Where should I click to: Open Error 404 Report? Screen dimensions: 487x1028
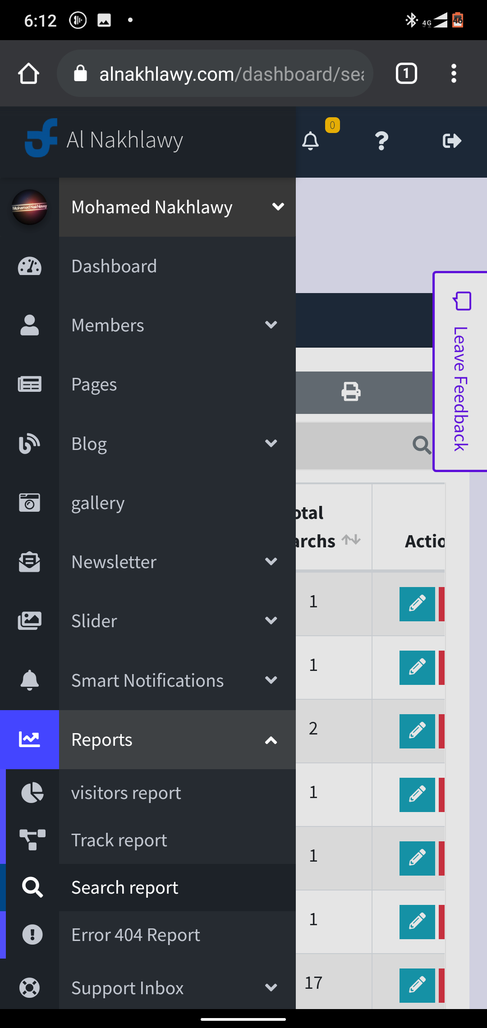(x=136, y=935)
